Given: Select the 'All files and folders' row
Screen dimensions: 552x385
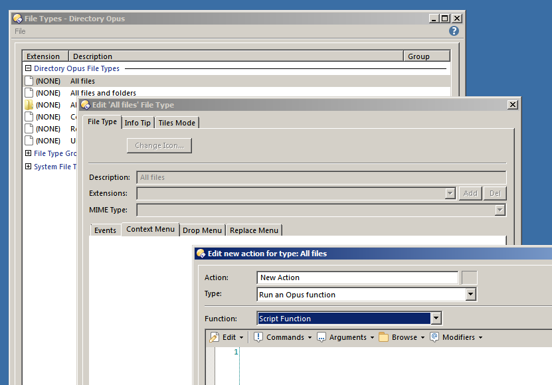Looking at the screenshot, I should [x=236, y=93].
